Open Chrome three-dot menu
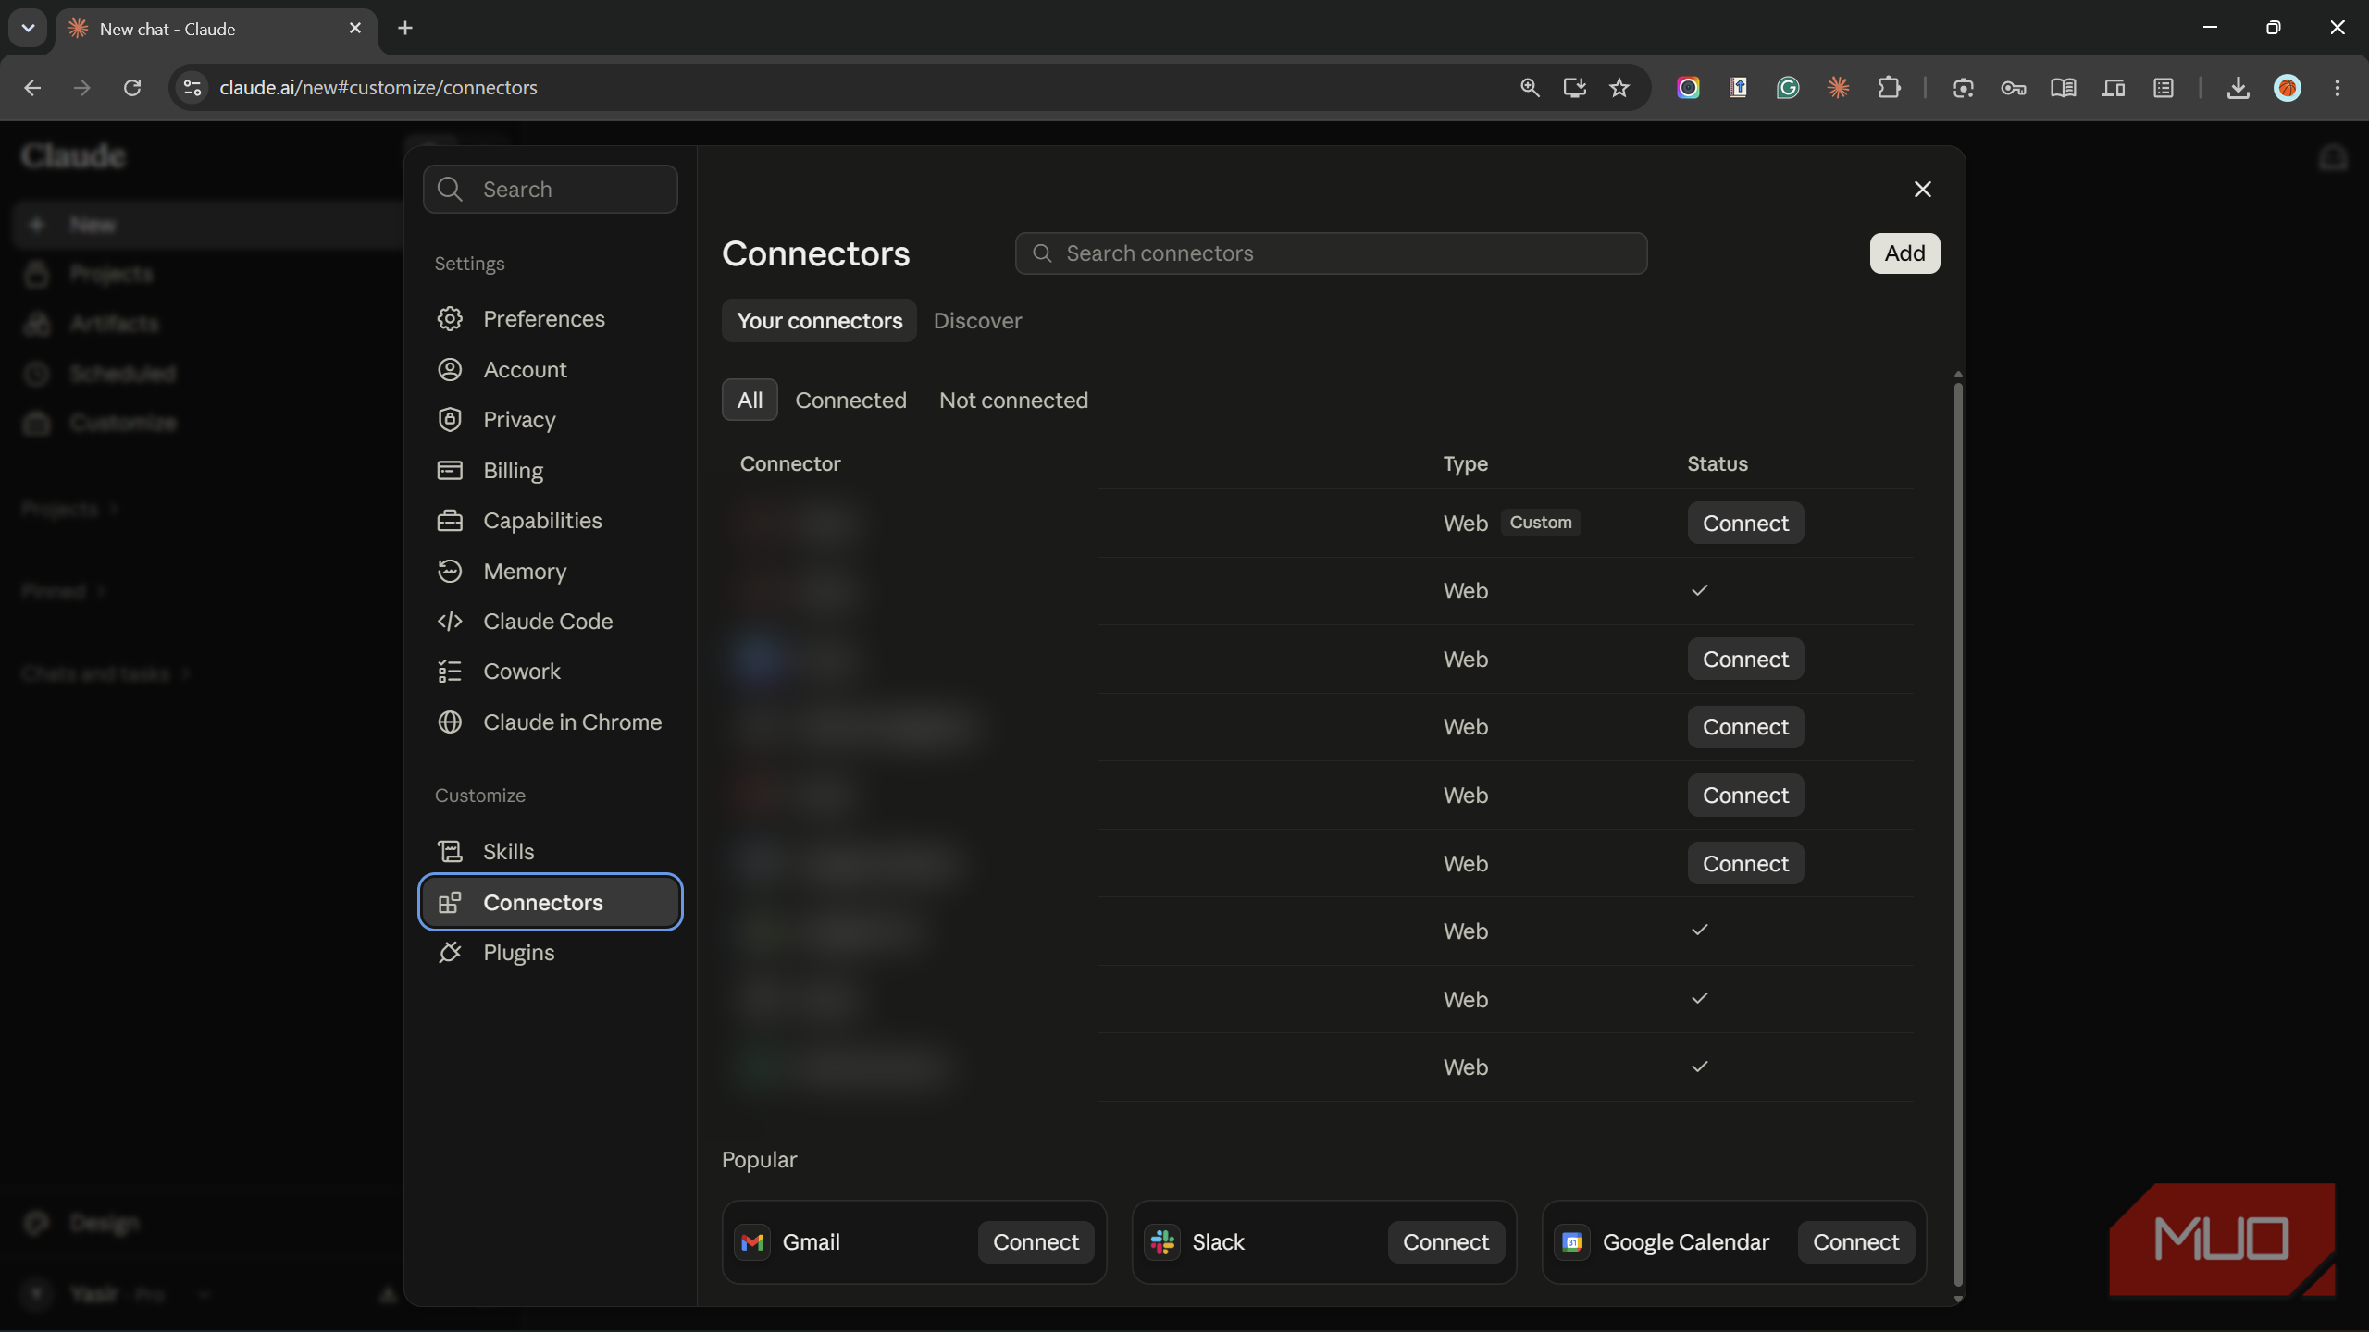Screen dimensions: 2369x1332 pos(2338,88)
